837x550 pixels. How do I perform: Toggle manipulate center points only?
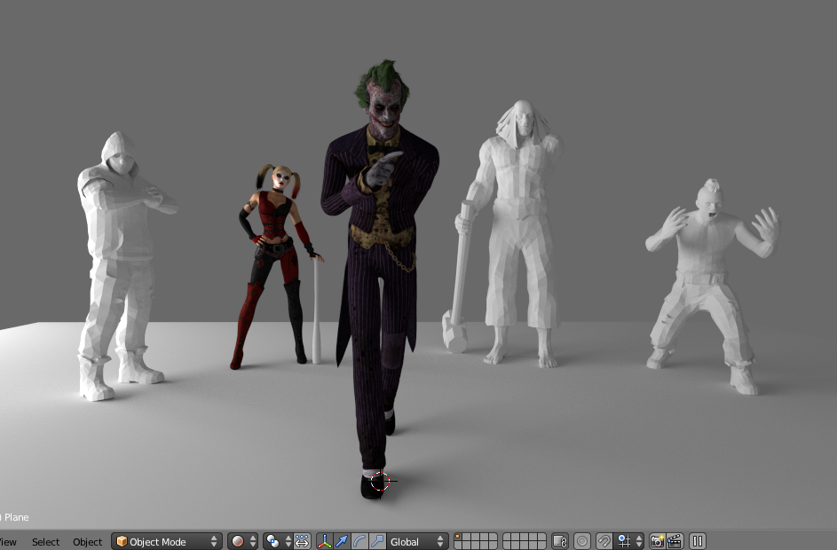pos(302,541)
